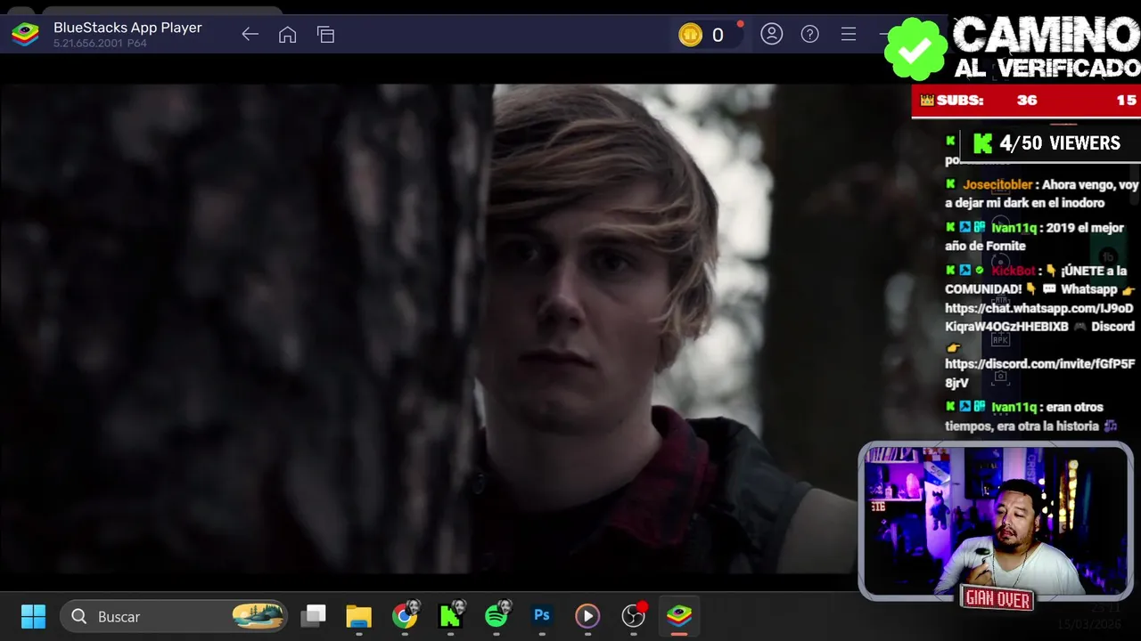Click the BlueStacks App Player title
The height and width of the screenshot is (641, 1141).
point(127,28)
